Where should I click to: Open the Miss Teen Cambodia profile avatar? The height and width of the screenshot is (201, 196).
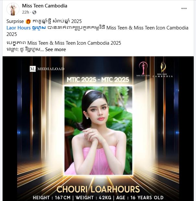13,9
